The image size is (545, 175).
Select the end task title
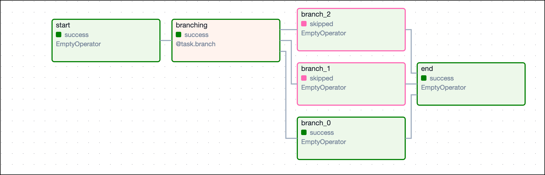coord(427,69)
